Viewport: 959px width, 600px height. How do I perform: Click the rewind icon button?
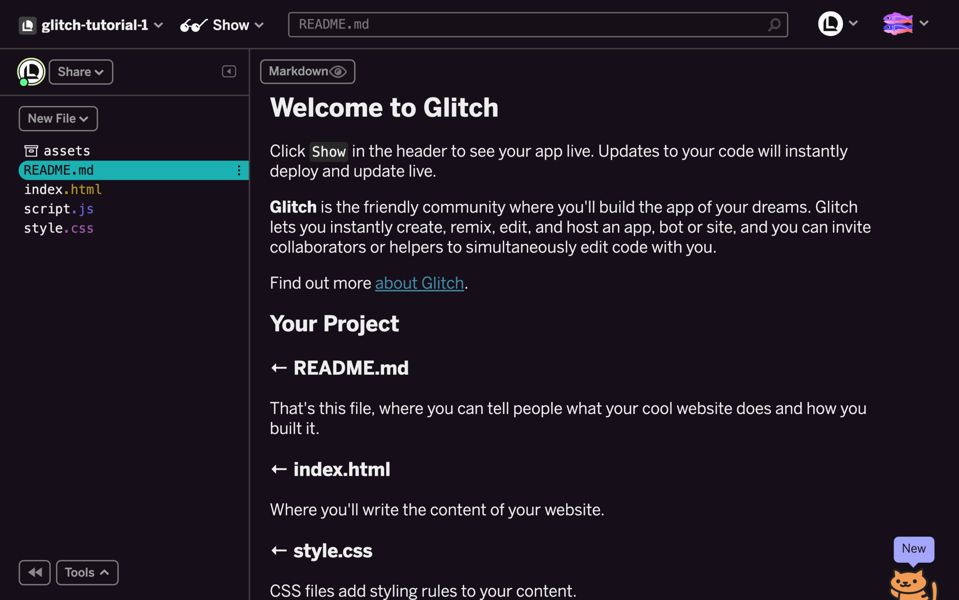[x=35, y=572]
